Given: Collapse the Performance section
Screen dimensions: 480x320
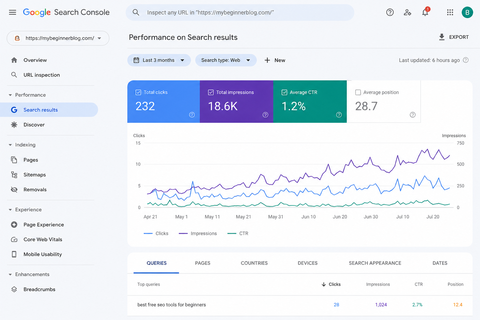Looking at the screenshot, I should tap(10, 95).
